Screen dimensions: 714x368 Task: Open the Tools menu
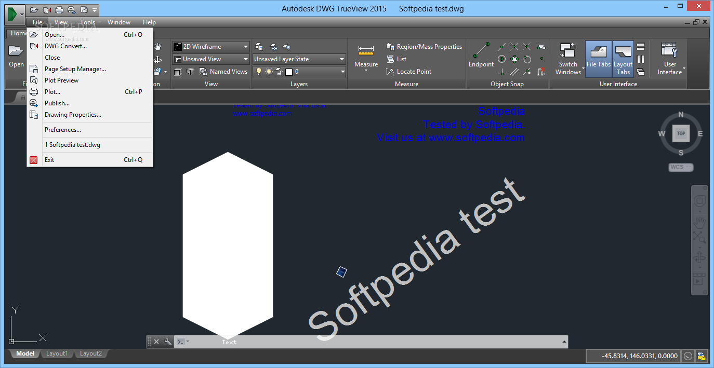(87, 22)
